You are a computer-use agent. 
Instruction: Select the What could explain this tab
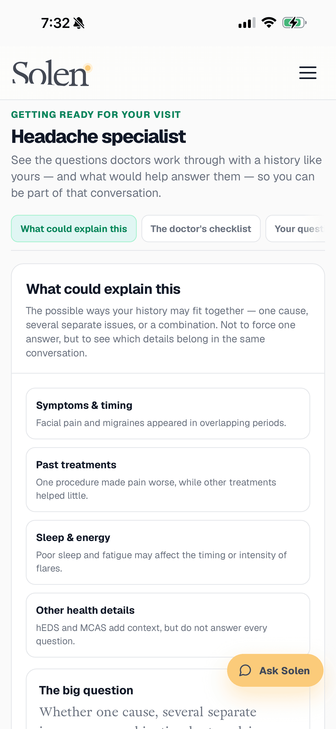pos(74,229)
